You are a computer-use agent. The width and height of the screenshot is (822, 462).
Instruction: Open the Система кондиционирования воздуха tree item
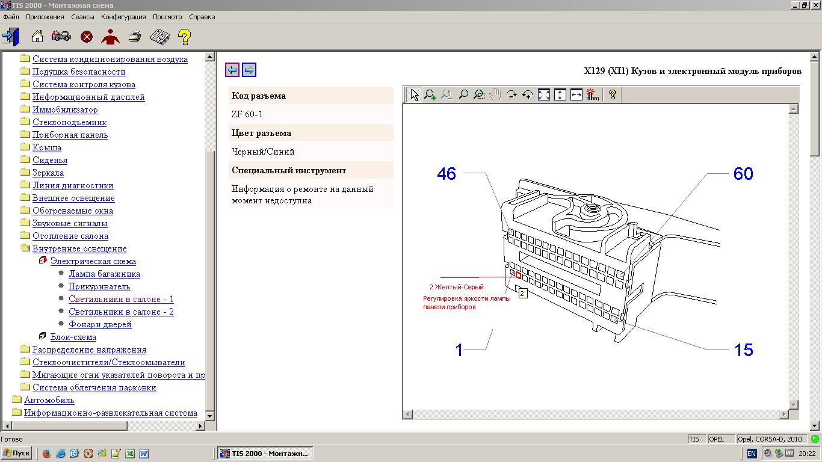110,59
